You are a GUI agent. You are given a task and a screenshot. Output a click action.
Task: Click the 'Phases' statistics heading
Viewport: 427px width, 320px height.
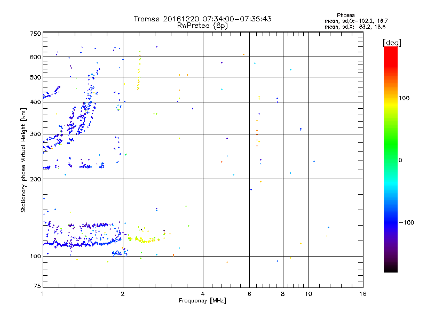(345, 15)
